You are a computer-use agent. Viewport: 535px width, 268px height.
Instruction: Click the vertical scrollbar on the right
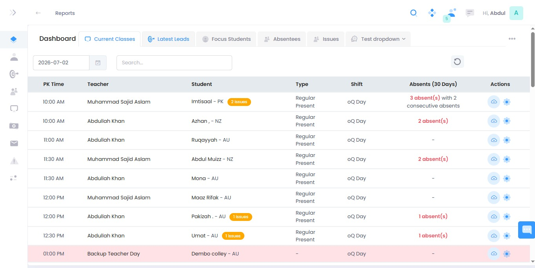click(533, 59)
